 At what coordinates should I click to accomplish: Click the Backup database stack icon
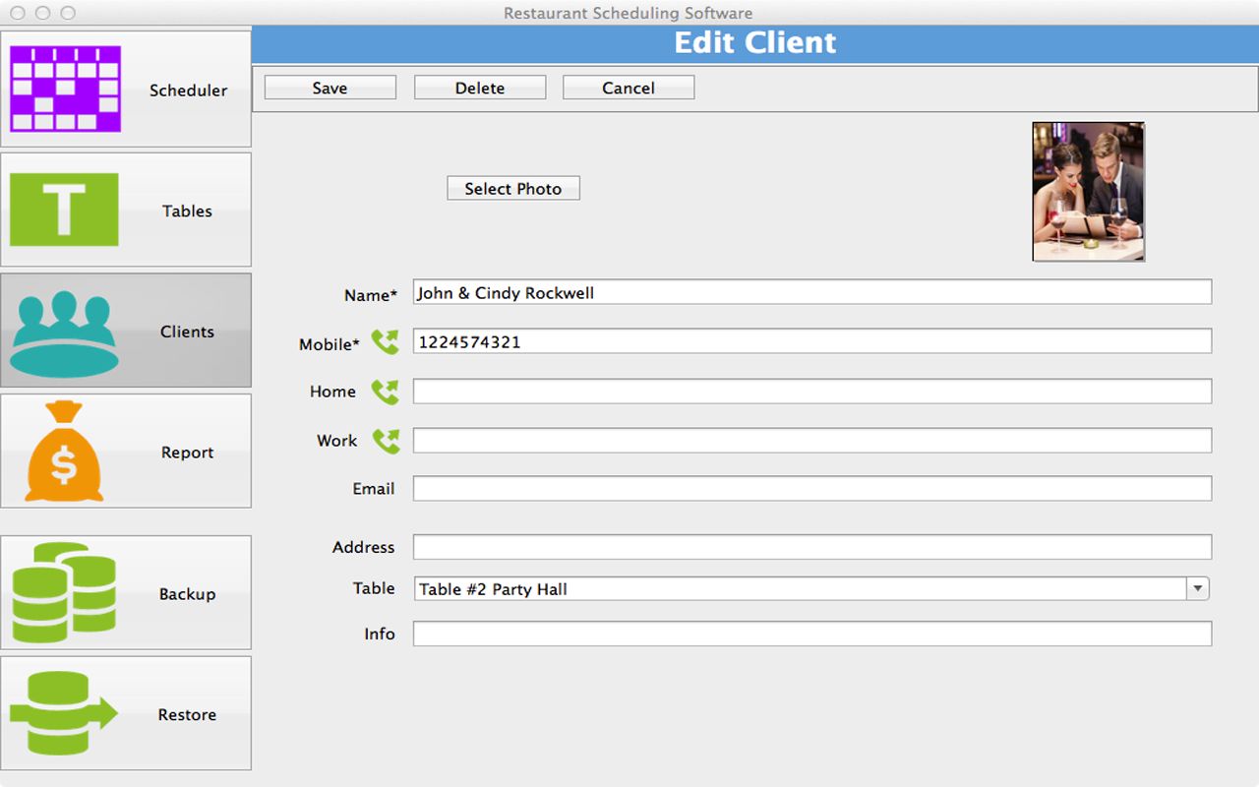[x=64, y=592]
